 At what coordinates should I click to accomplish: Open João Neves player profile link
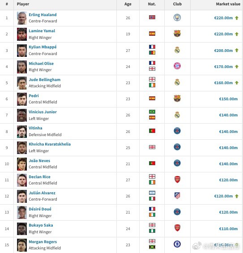point(39,161)
